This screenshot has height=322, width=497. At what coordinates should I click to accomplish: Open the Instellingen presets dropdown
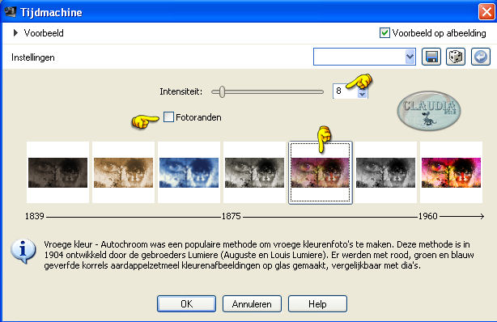410,57
